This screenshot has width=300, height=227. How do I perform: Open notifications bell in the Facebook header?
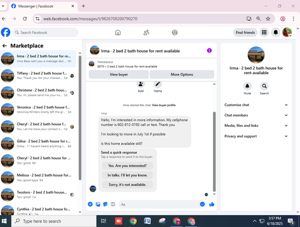[275, 32]
